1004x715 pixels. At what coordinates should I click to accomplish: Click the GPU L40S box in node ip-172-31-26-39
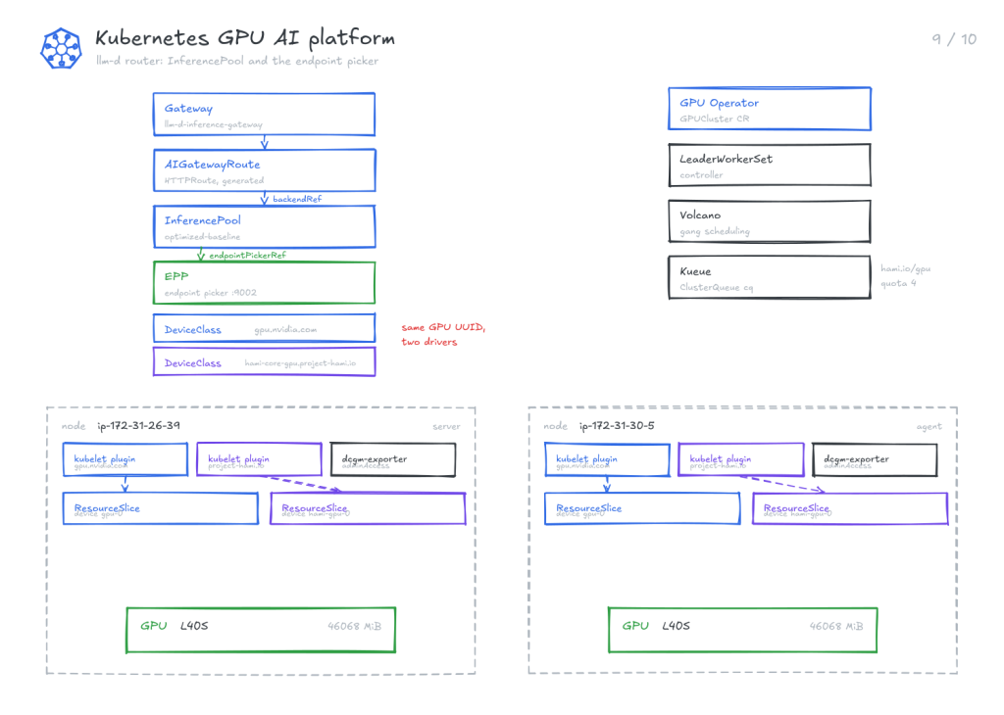point(261,630)
